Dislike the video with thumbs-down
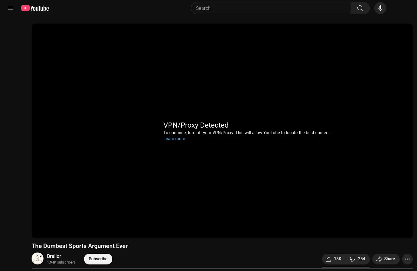This screenshot has width=417, height=271. [357, 259]
